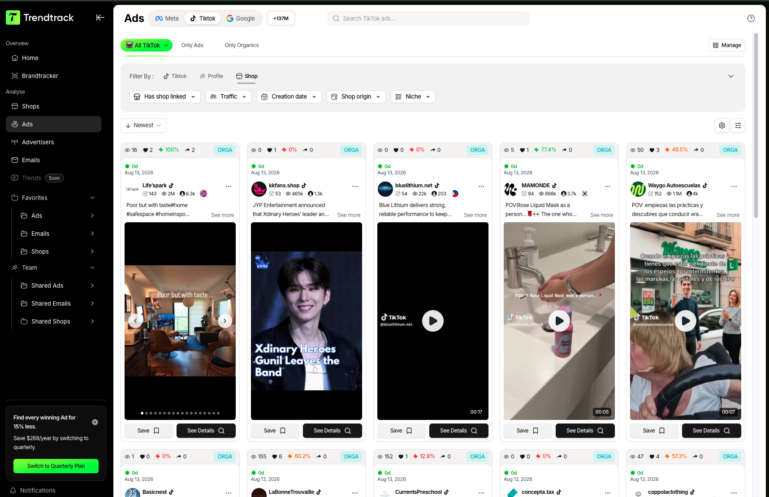
Task: Open Has shop linked dropdown
Action: [165, 97]
